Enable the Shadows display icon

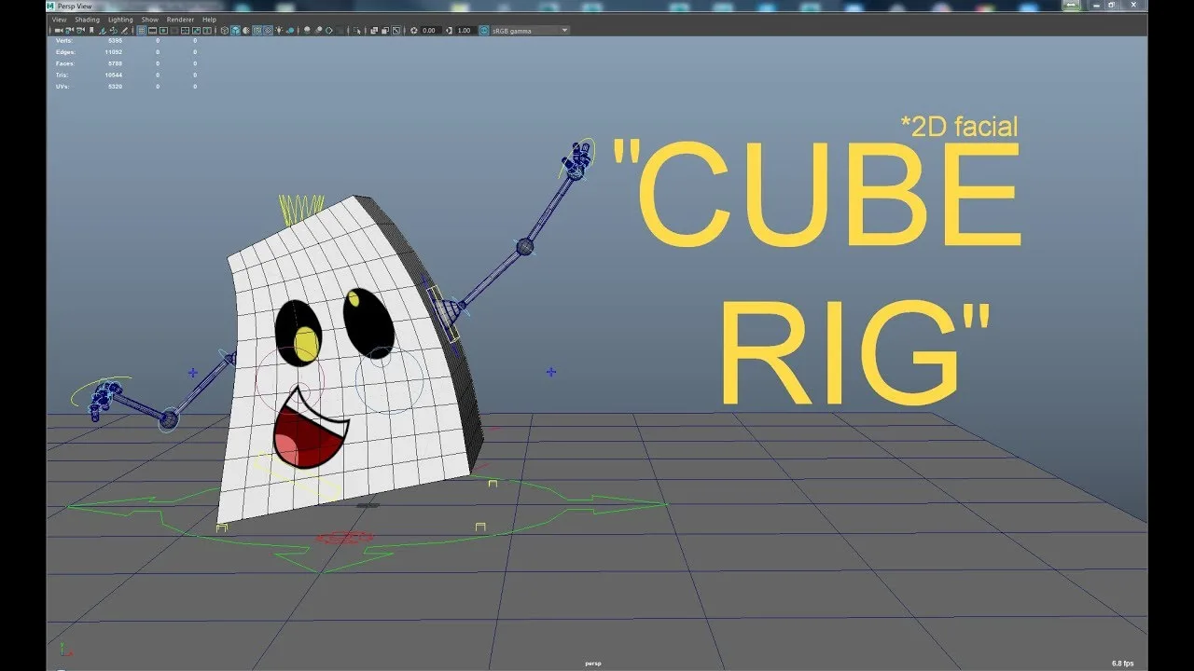tap(290, 30)
